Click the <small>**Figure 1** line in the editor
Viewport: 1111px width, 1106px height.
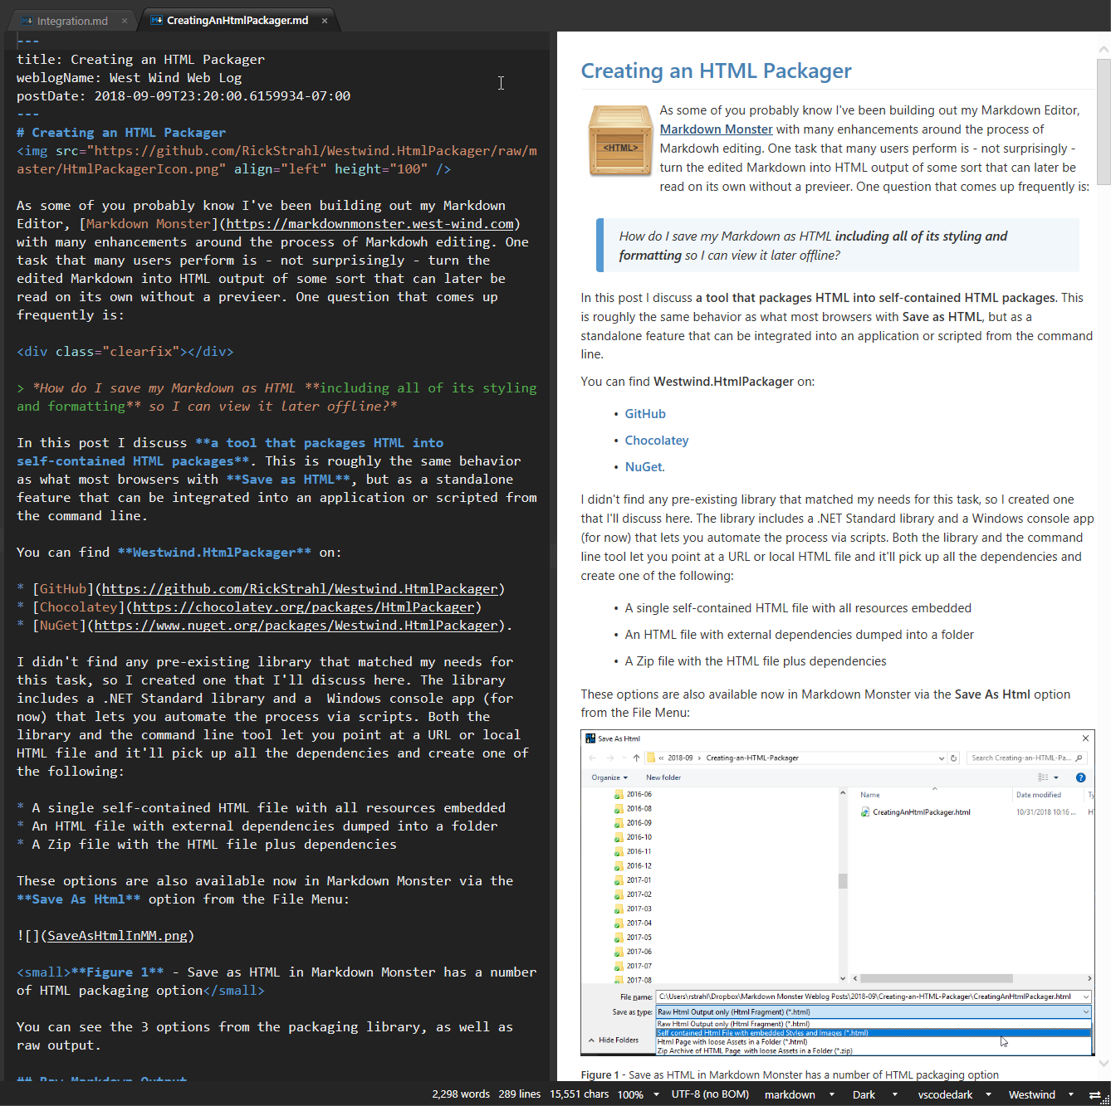[277, 982]
